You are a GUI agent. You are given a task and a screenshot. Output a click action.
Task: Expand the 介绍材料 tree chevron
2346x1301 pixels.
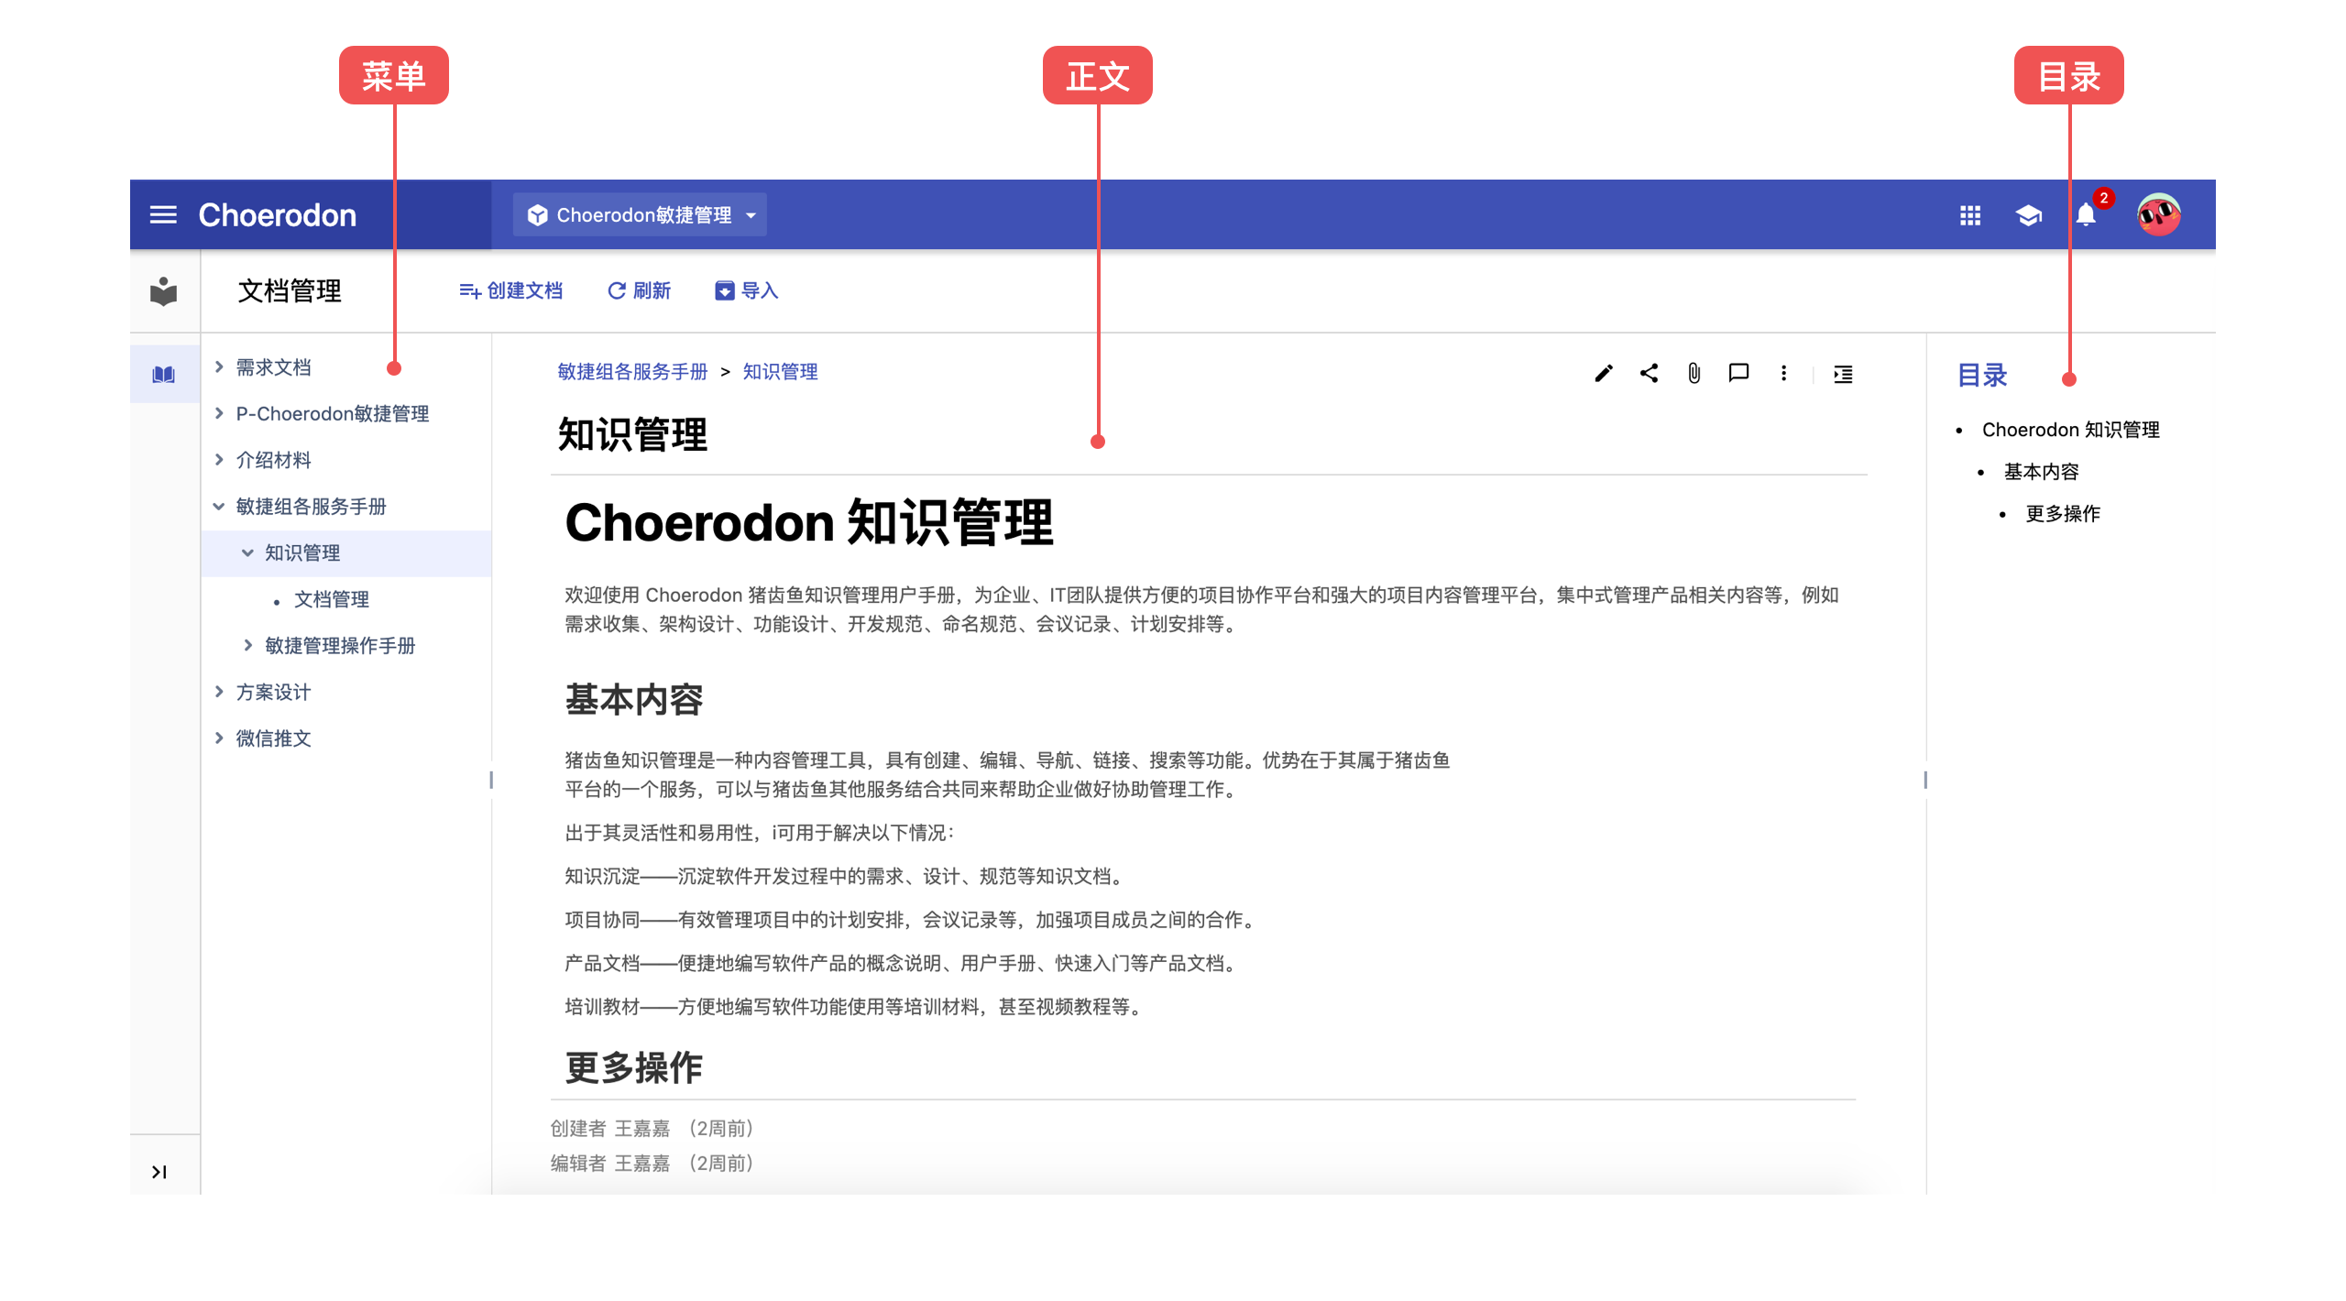219,459
